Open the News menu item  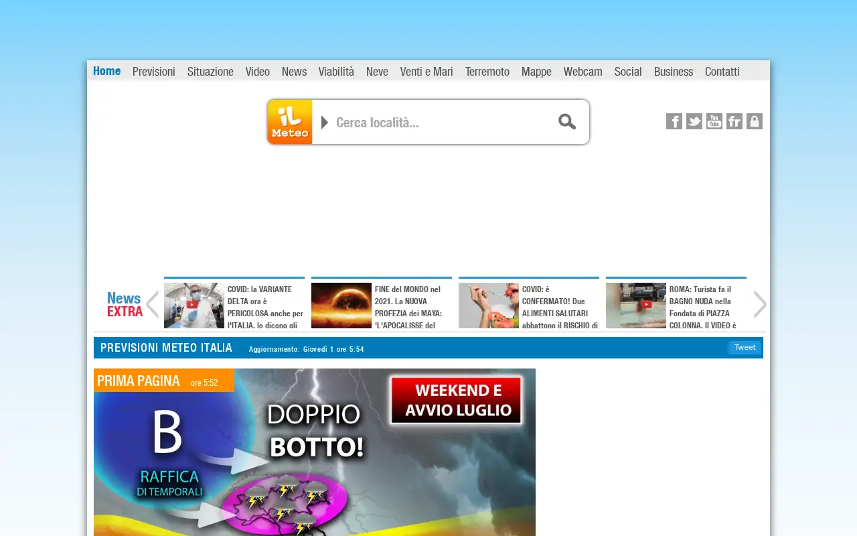294,72
